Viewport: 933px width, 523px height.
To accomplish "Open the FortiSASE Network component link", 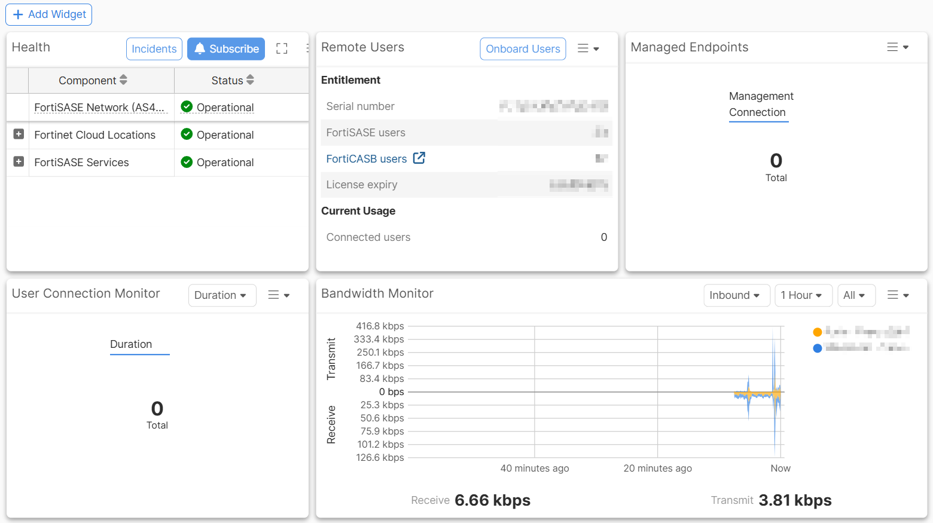I will [x=99, y=108].
